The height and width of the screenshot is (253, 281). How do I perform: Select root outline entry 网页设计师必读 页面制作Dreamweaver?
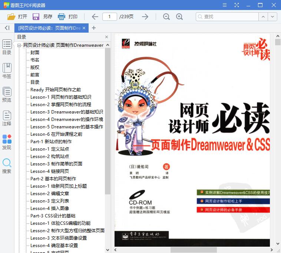coord(63,45)
